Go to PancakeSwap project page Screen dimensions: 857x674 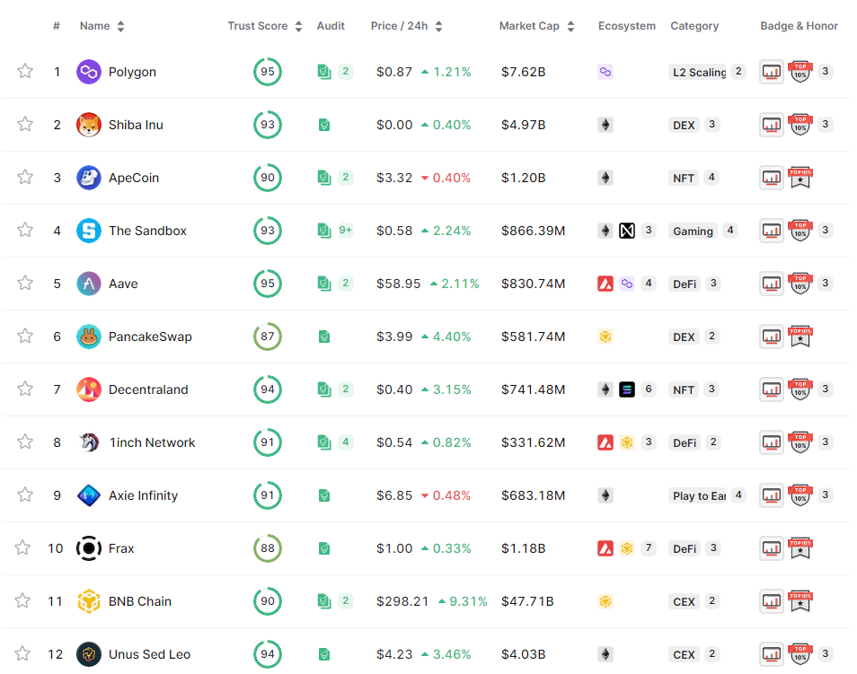click(x=150, y=337)
